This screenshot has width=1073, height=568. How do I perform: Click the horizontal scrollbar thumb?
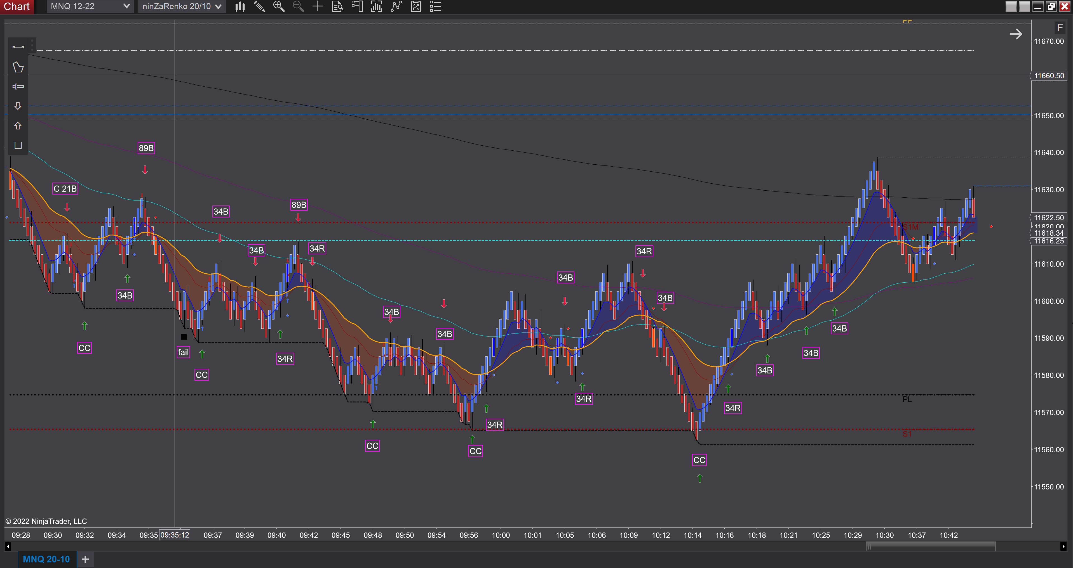click(x=931, y=546)
